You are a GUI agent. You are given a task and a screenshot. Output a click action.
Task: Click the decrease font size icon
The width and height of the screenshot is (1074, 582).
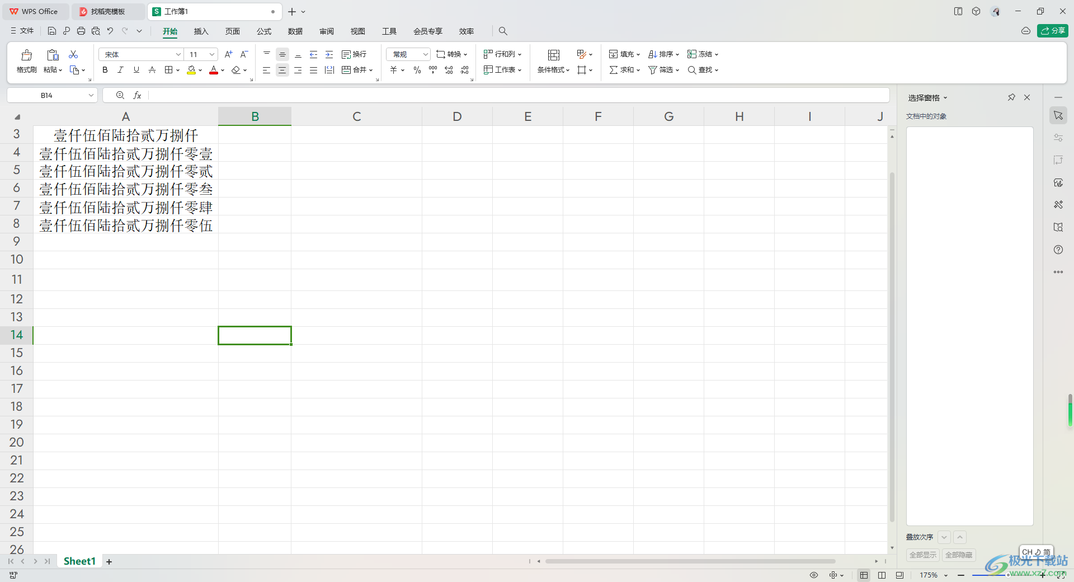[244, 54]
